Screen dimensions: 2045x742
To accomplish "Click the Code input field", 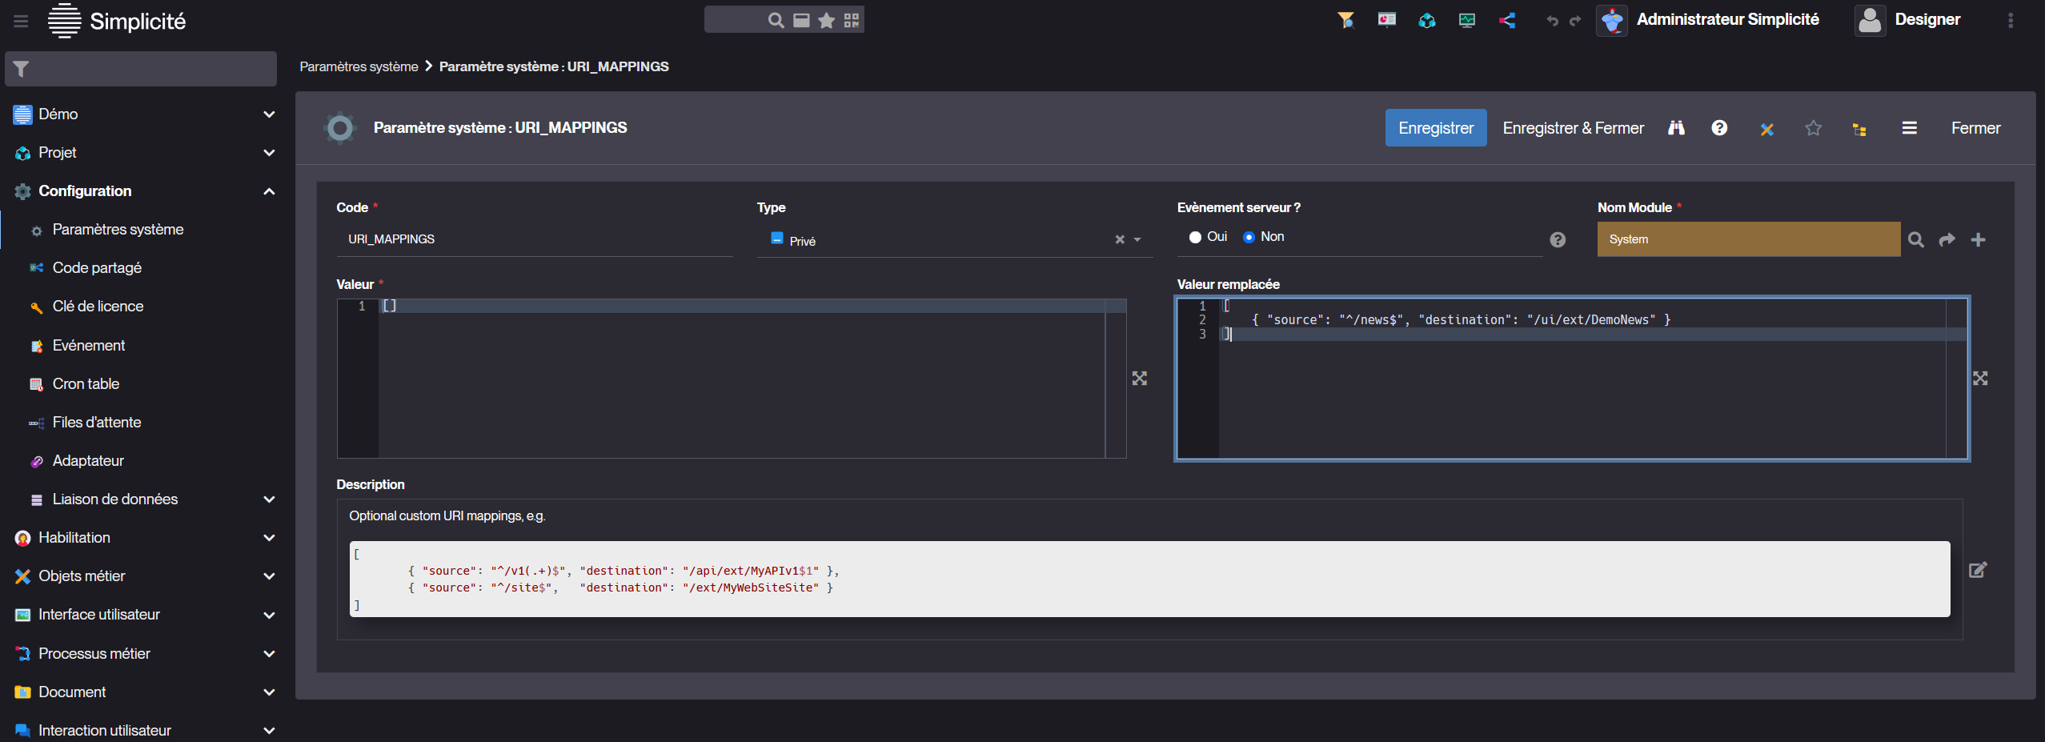I will click(534, 239).
